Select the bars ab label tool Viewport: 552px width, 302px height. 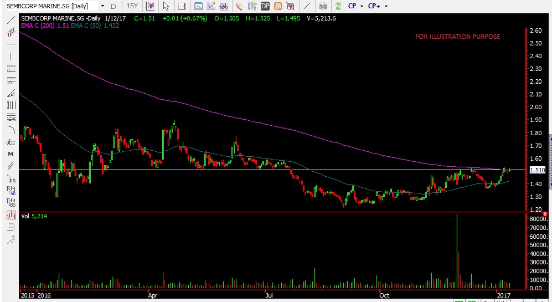(x=11, y=191)
